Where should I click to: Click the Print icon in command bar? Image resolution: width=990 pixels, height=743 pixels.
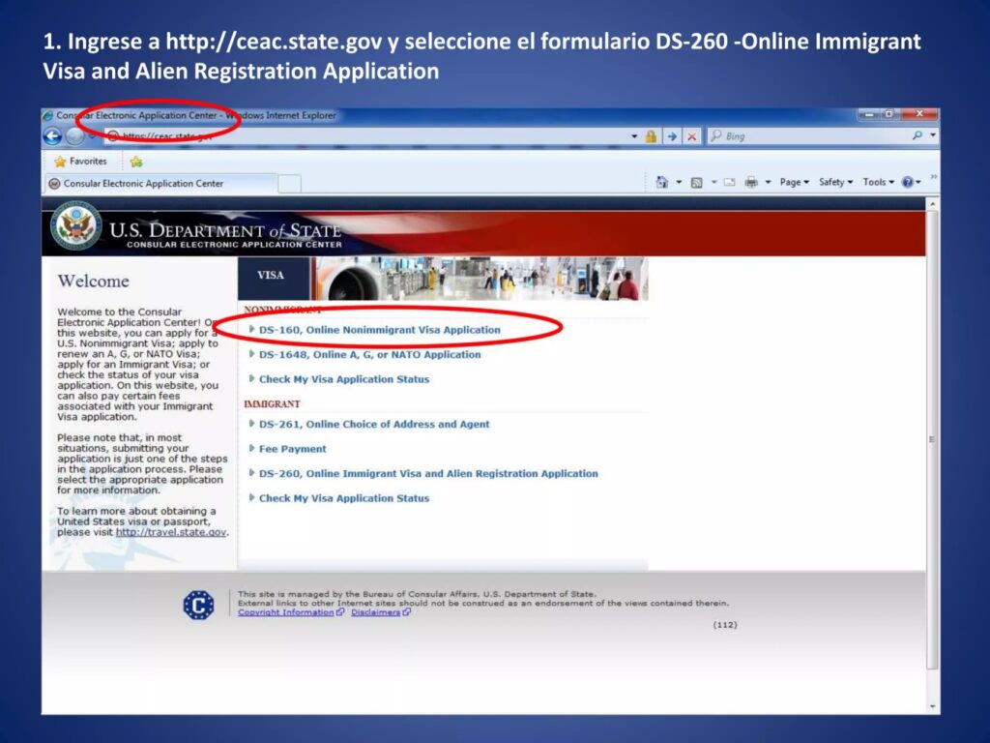pyautogui.click(x=751, y=182)
